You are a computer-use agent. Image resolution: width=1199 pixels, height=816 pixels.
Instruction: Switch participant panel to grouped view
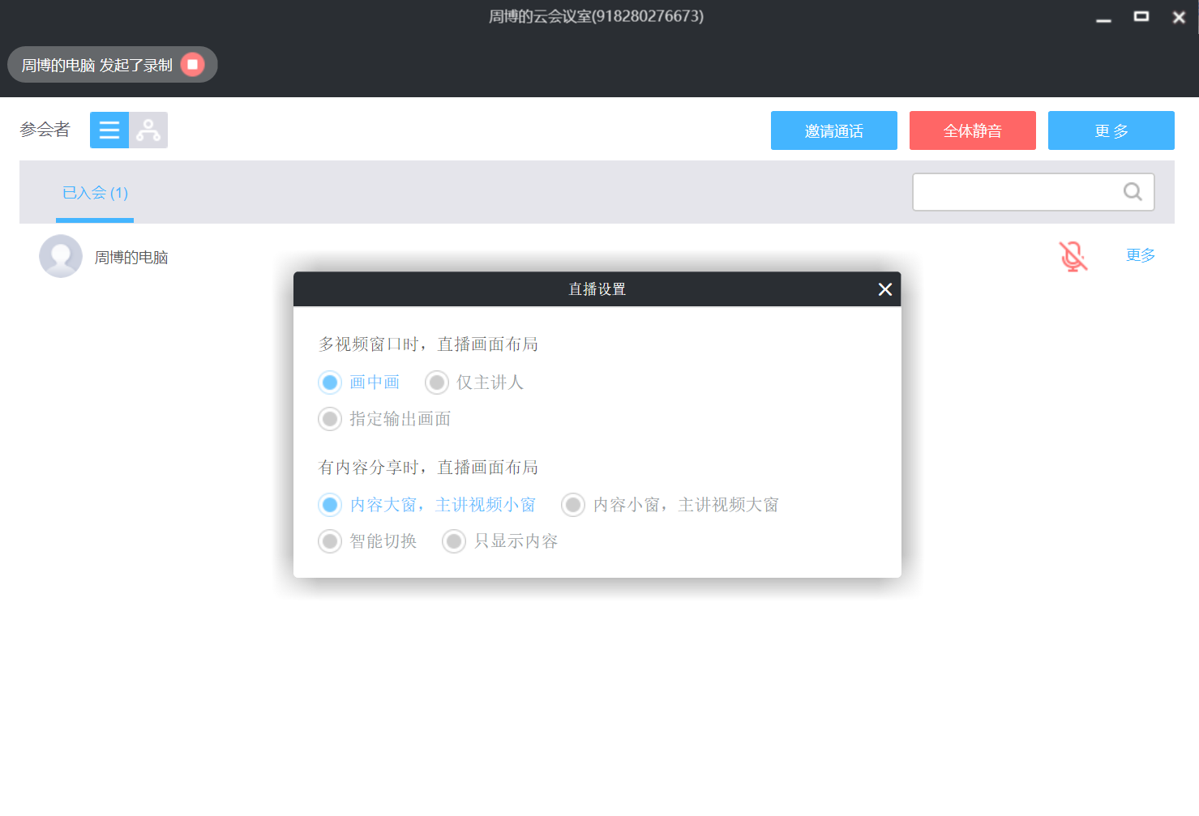(148, 130)
